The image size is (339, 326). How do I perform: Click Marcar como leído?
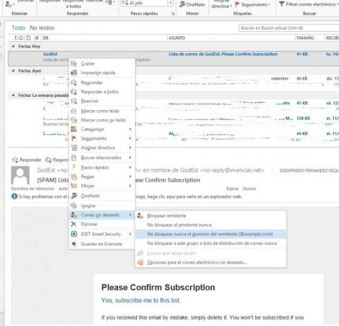coord(102,111)
